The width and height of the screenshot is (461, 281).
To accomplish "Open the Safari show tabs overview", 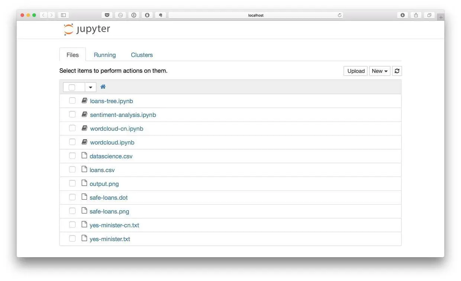I will pos(429,15).
